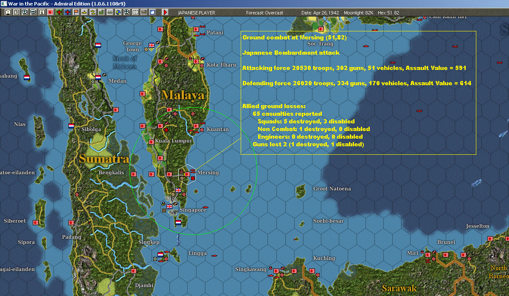Click the highlighted Mersing hex
This screenshot has width=509, height=296.
(187, 174)
